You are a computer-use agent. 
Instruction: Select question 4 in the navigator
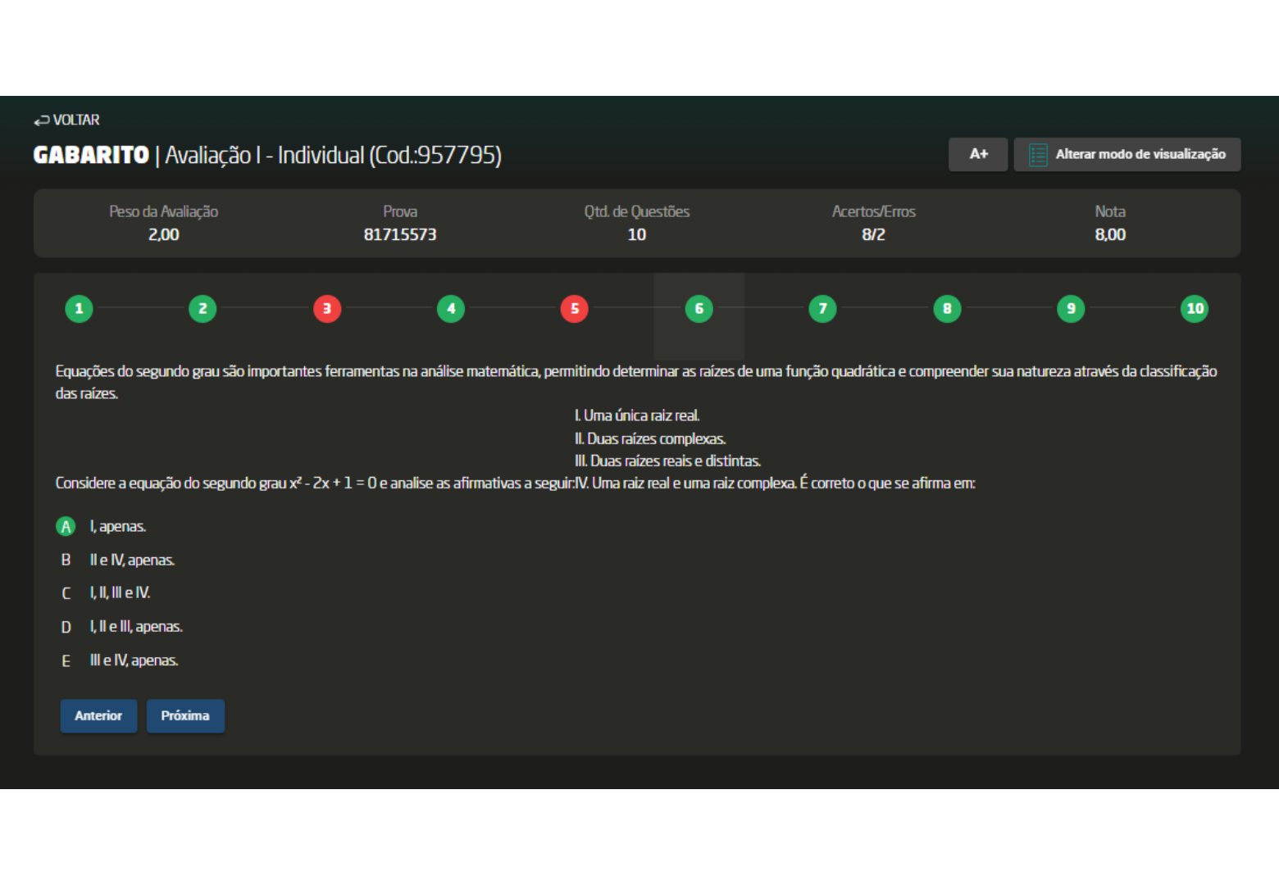pos(451,309)
